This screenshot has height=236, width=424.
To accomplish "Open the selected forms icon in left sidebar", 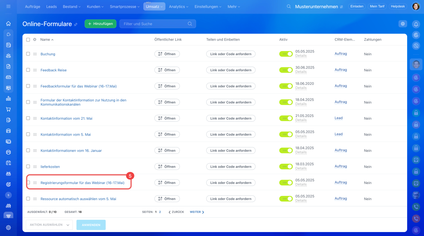I will [8, 216].
